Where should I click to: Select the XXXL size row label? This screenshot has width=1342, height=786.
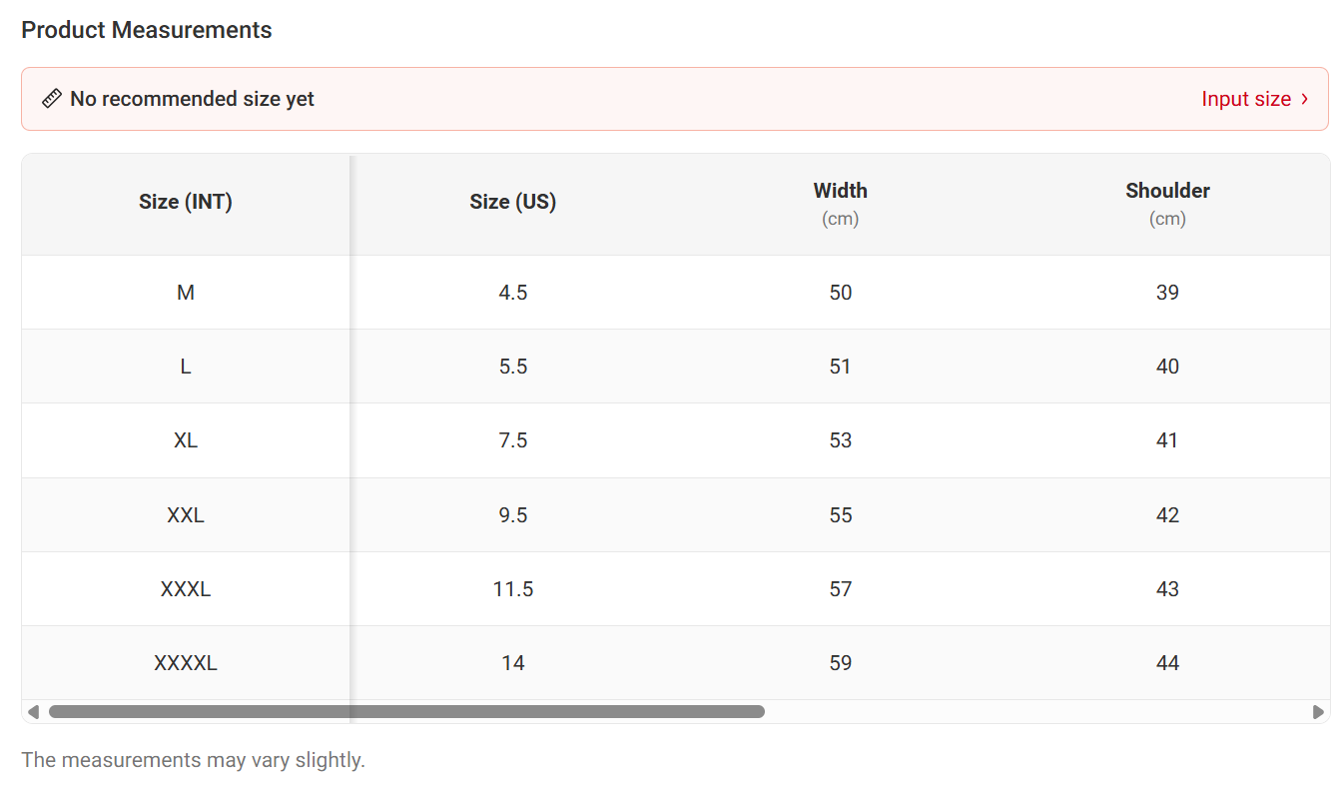click(186, 589)
